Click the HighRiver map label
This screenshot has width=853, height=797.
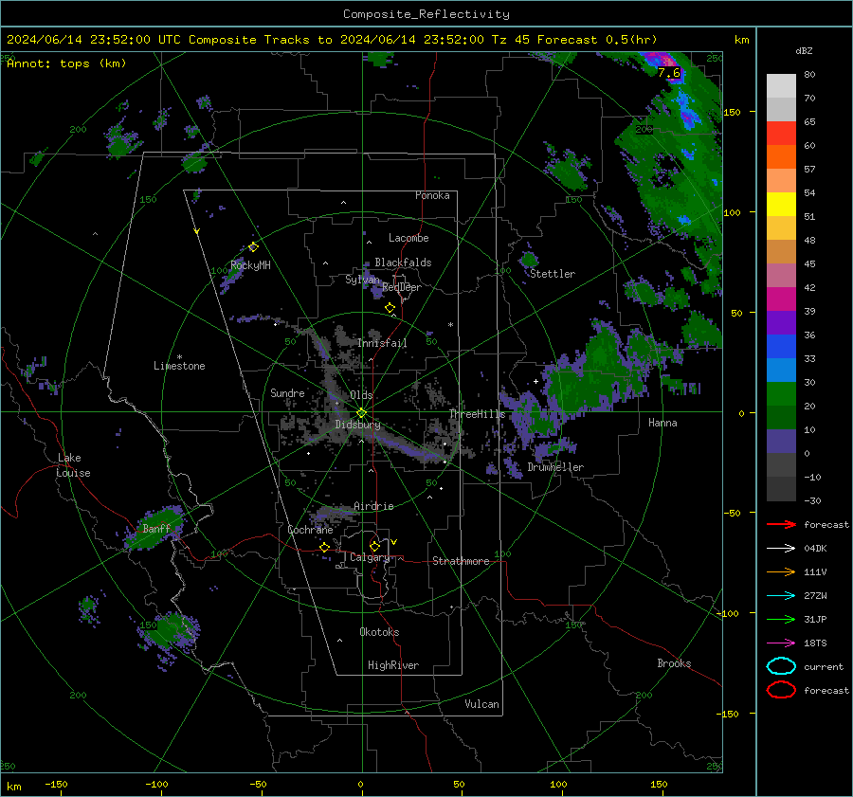coord(393,665)
